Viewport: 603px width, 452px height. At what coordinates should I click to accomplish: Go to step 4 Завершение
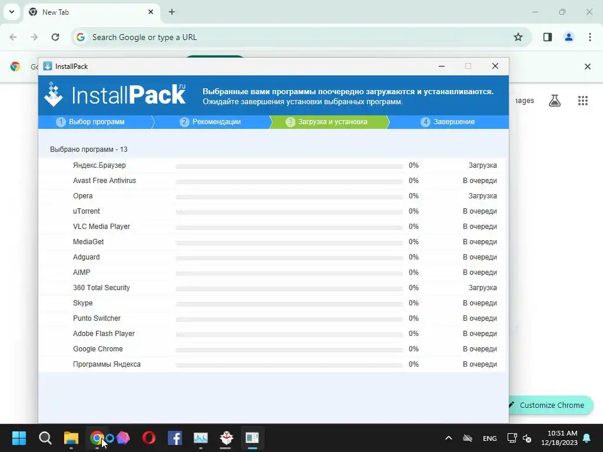(x=448, y=122)
